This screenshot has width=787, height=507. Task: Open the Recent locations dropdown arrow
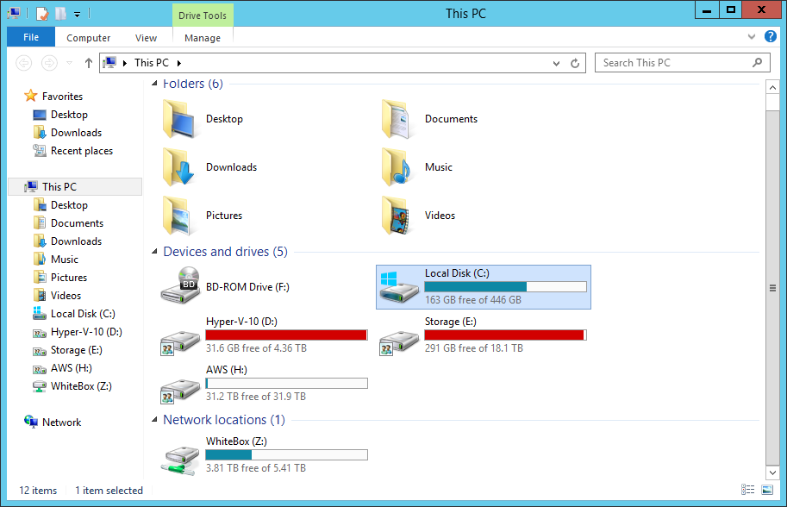69,63
